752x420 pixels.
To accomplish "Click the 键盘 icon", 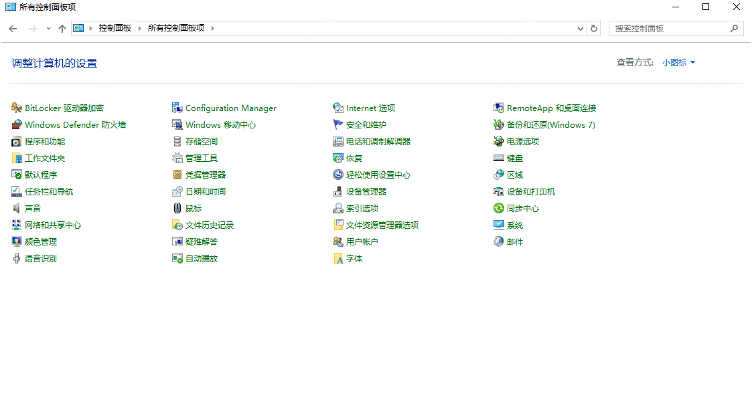I will pyautogui.click(x=499, y=158).
